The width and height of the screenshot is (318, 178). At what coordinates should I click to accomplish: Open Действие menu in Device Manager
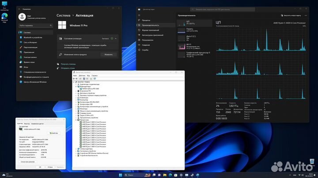point(82,76)
